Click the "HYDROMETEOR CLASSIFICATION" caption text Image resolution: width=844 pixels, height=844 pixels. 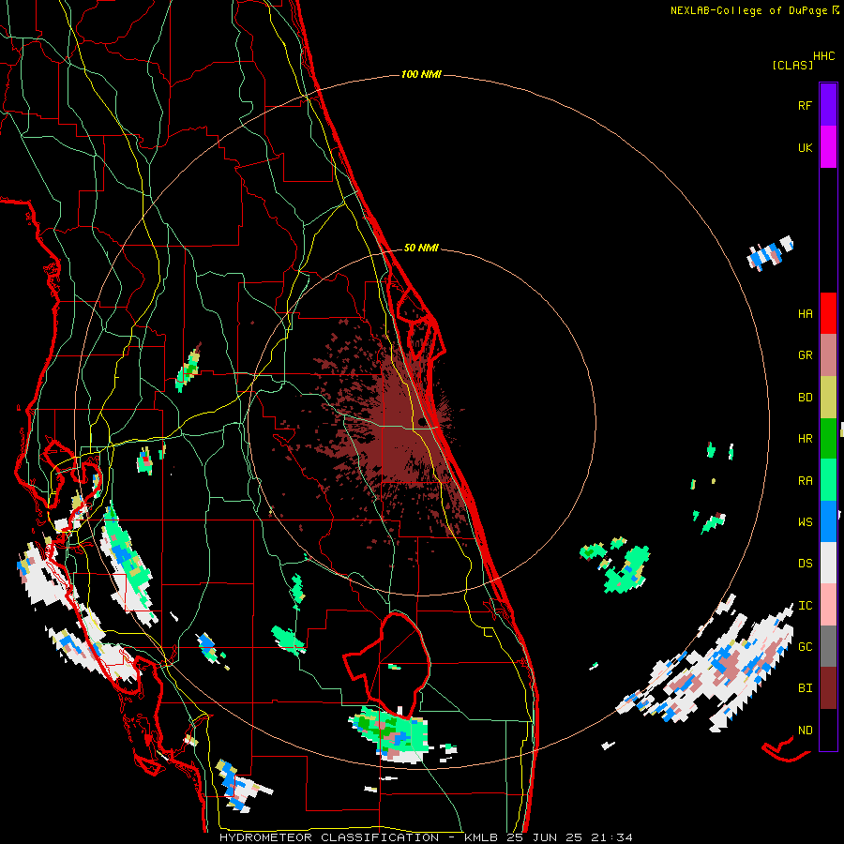(x=329, y=837)
